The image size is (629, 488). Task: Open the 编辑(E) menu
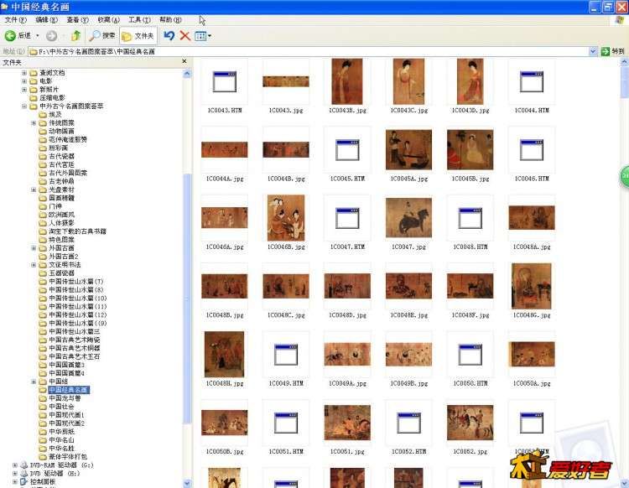click(46, 19)
